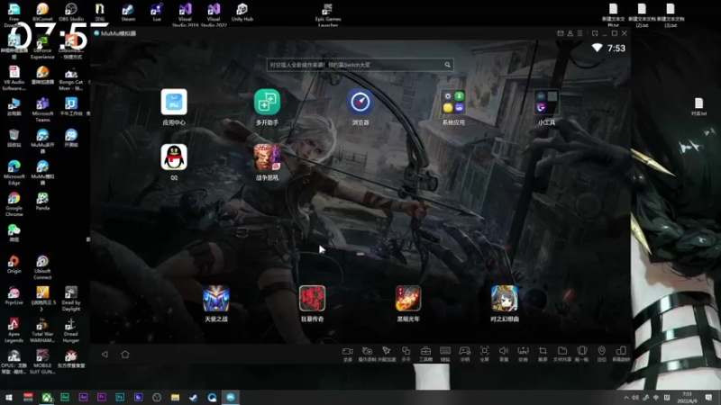The width and height of the screenshot is (721, 405).
Task: Launch the 时之幻想曲 game
Action: [505, 299]
